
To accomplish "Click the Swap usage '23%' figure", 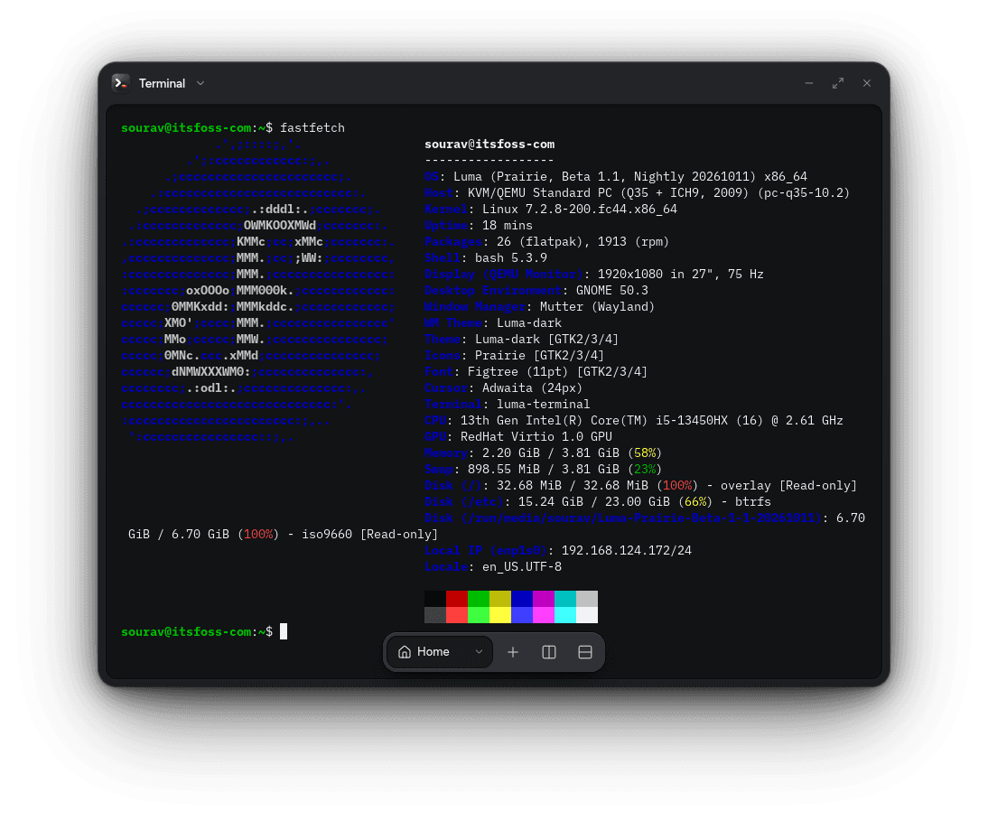I will [x=645, y=470].
